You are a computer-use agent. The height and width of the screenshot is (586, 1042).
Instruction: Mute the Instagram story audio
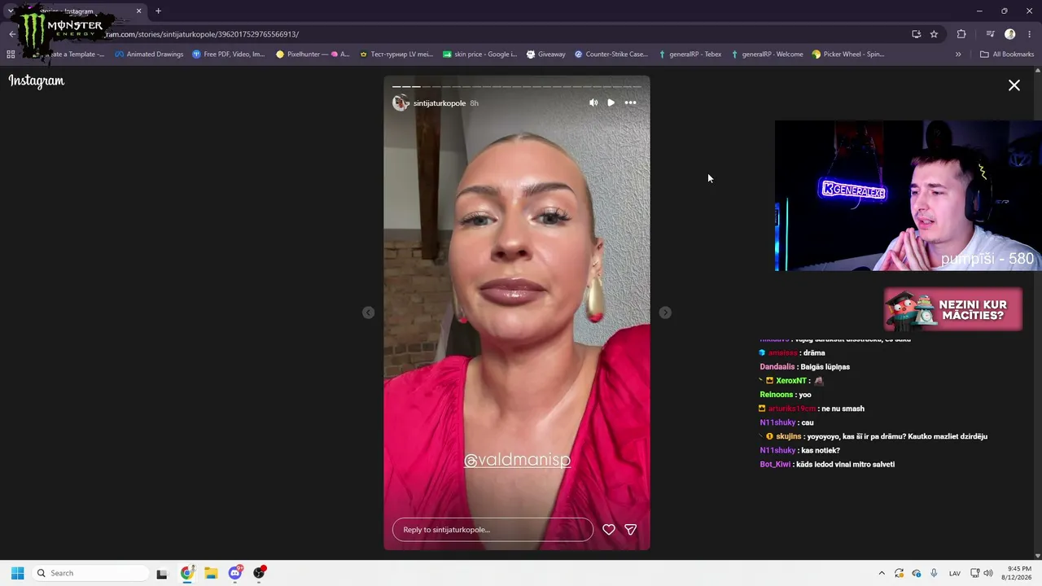[593, 103]
